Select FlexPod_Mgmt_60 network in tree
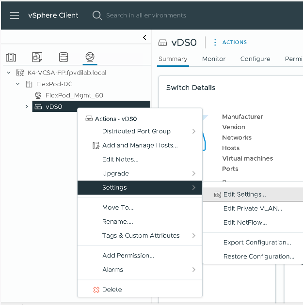This screenshot has height=305, width=303. [74, 95]
